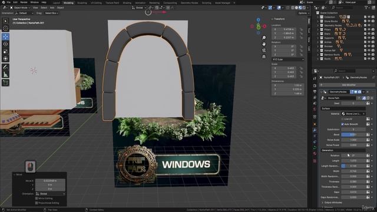Open the Select Box drag dropdown

[51, 13]
